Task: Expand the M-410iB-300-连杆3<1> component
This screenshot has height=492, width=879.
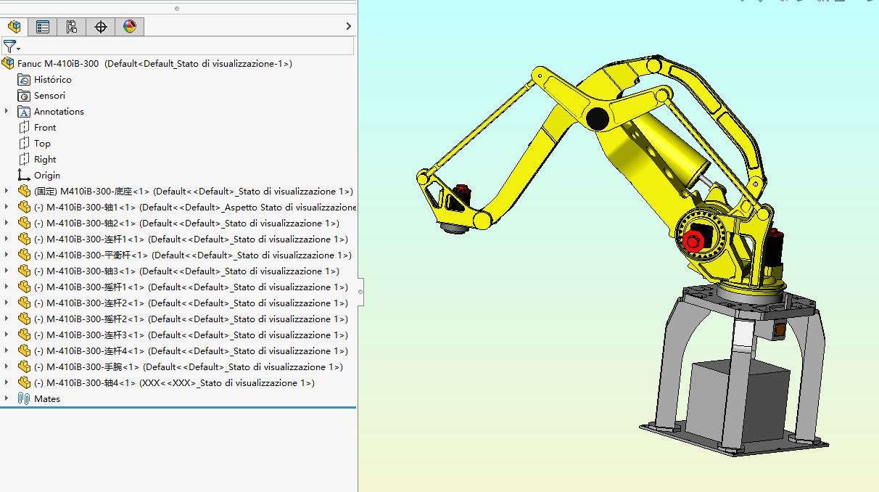Action: coord(7,335)
